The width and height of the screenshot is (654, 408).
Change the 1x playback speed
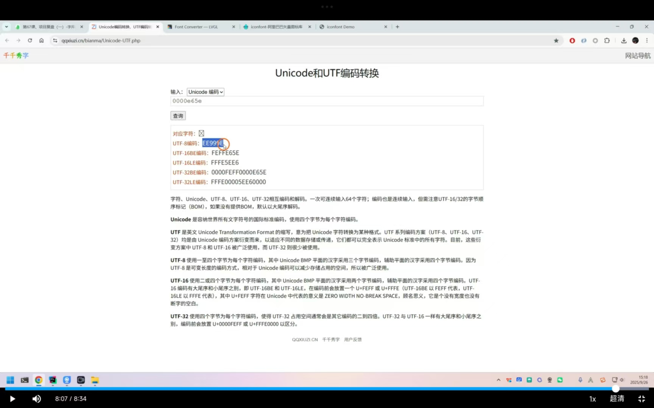(593, 399)
